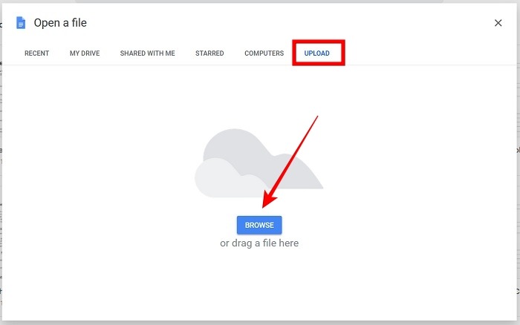Viewport: 520px width, 325px height.
Task: Open the My Drive tab
Action: point(85,53)
